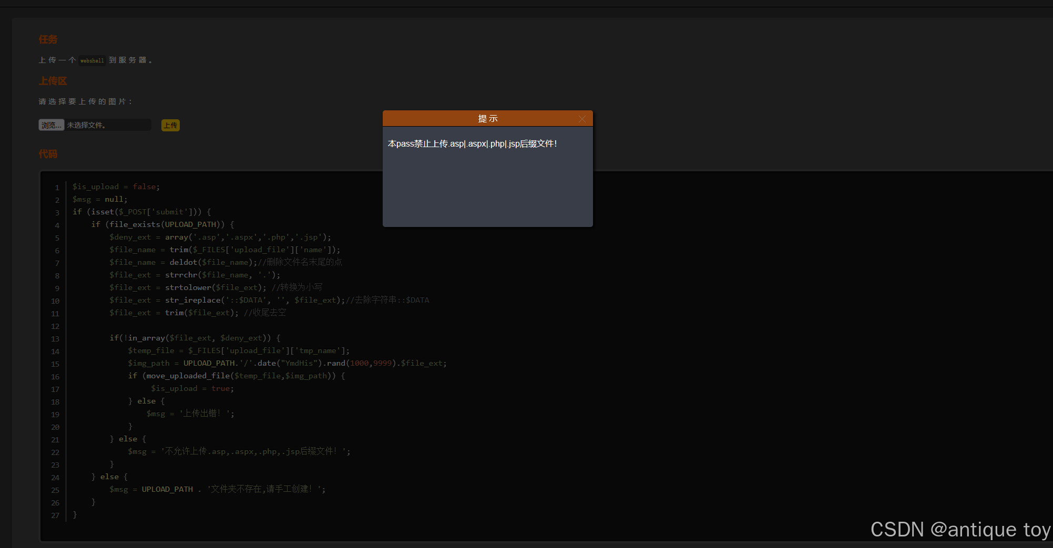1053x548 pixels.
Task: Click code line defining $img_path
Action: (287, 363)
